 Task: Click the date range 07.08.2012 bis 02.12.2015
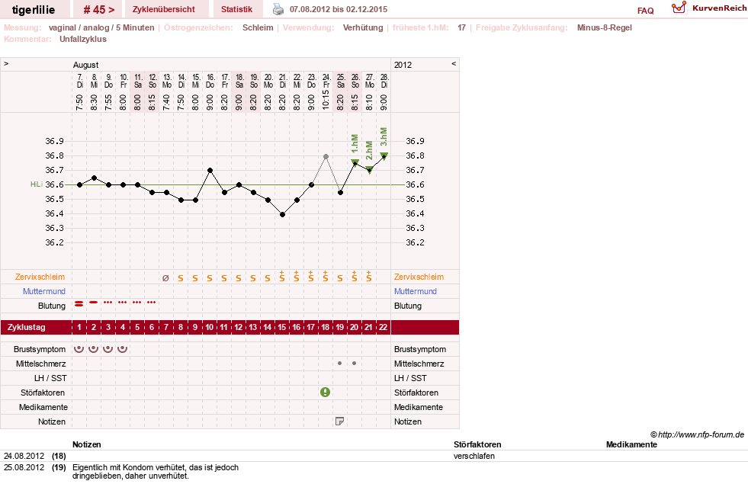[339, 9]
